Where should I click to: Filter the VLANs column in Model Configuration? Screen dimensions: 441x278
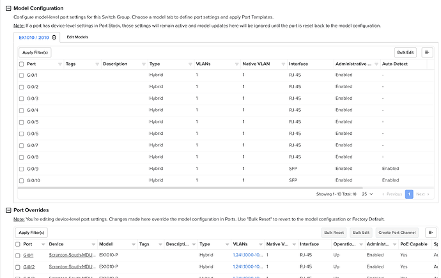[x=236, y=64]
